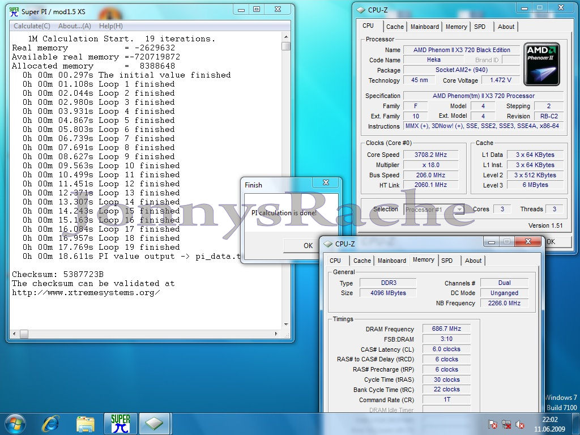Open the Calculate(C) menu in Super PI
The width and height of the screenshot is (580, 435).
[x=32, y=26]
